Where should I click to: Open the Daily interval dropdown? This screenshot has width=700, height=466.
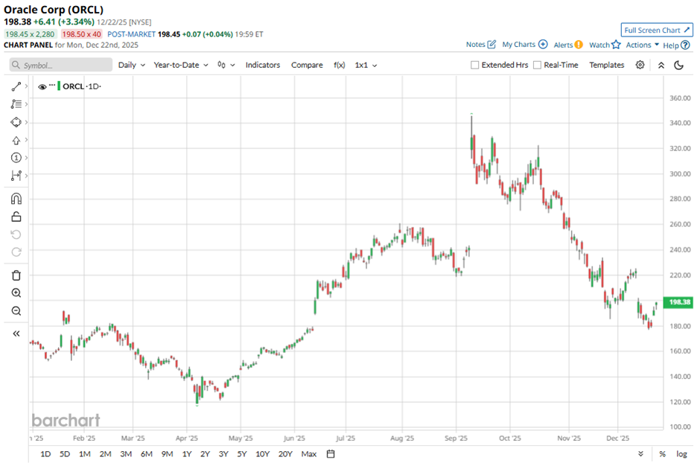coord(131,66)
